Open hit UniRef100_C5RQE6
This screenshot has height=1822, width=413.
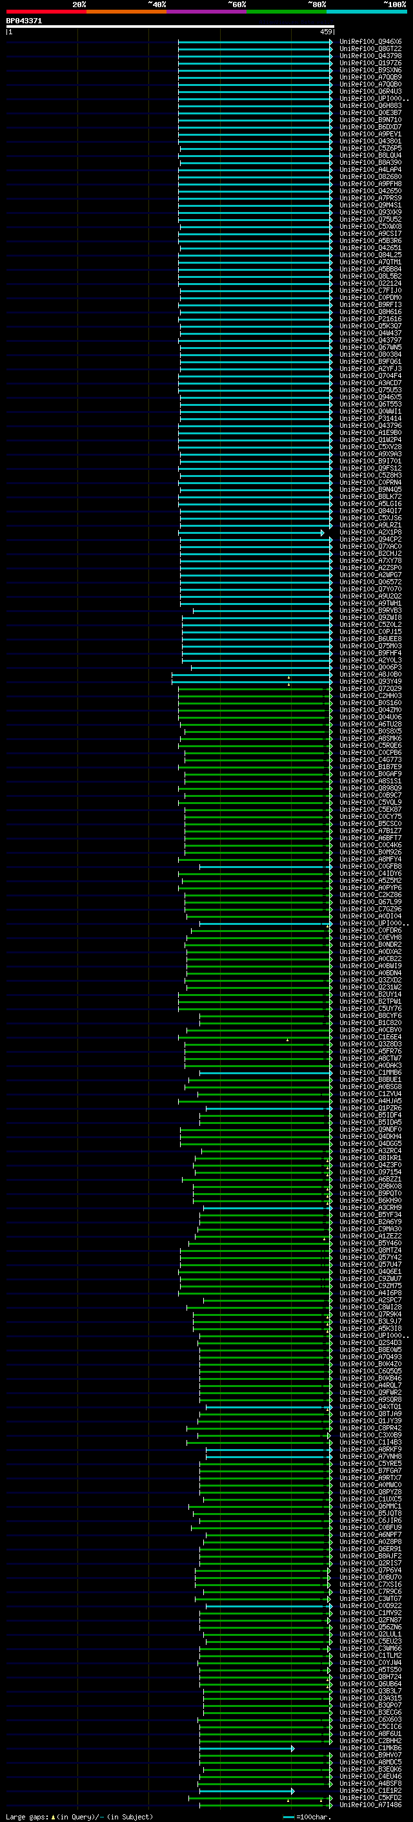pyautogui.click(x=370, y=745)
